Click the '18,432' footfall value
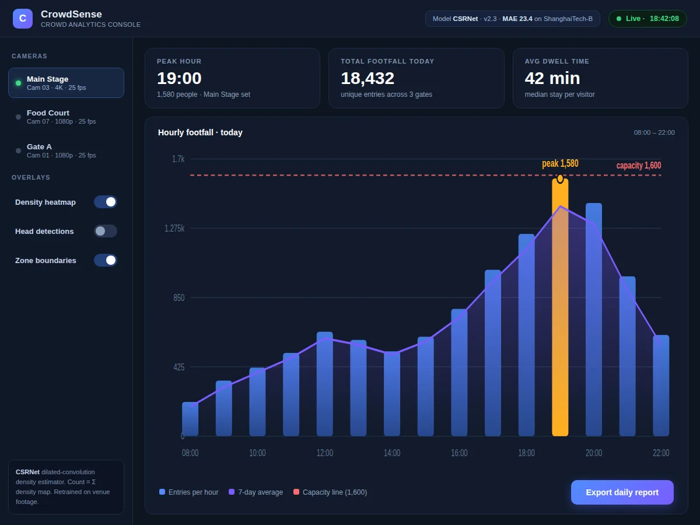Viewport: 700px width, 525px height. click(367, 78)
